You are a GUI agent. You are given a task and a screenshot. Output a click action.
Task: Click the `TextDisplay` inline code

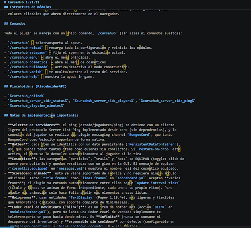click(81, 197)
